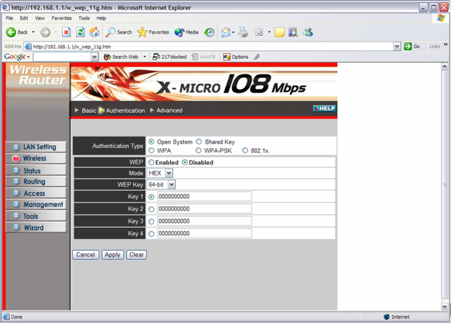Click the Mail envelope icon
This screenshot has width=451, height=323.
(226, 32)
